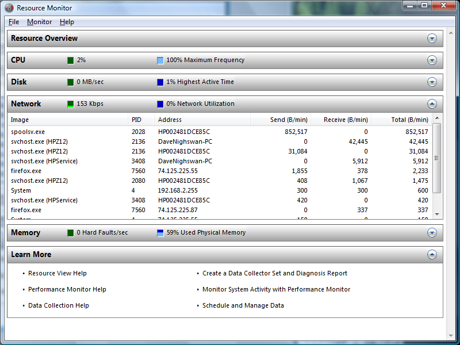Click the blue Highest Active Time indicator
The height and width of the screenshot is (345, 460).
160,82
